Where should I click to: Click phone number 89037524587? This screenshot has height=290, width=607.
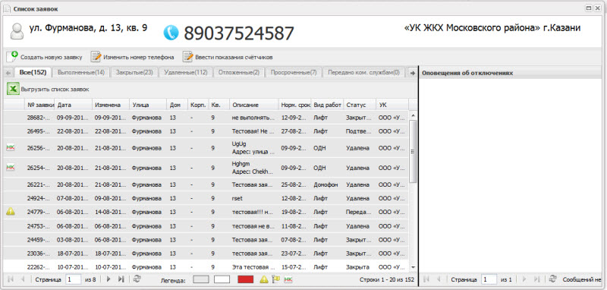pos(239,33)
